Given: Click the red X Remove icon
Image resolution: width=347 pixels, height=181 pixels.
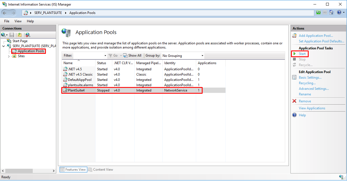Looking at the screenshot, I should tap(294, 101).
